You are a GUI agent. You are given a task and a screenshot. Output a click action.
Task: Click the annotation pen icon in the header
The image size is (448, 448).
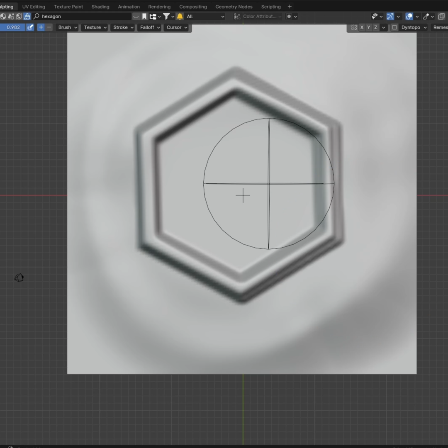[426, 16]
